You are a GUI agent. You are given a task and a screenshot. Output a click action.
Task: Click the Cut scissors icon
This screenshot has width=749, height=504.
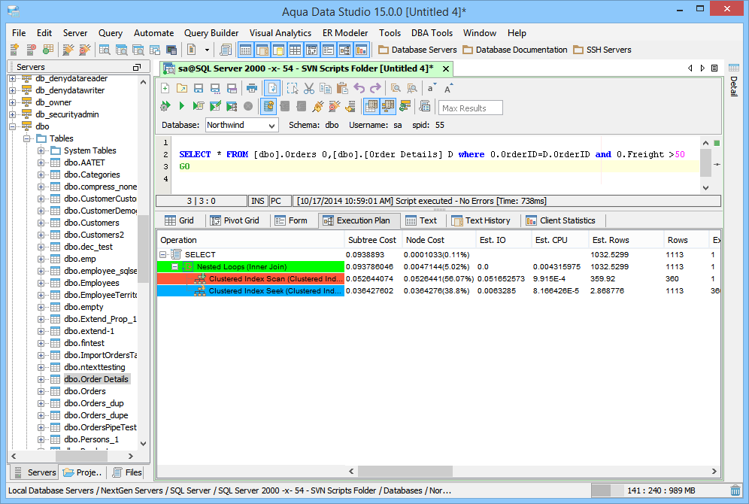click(309, 88)
